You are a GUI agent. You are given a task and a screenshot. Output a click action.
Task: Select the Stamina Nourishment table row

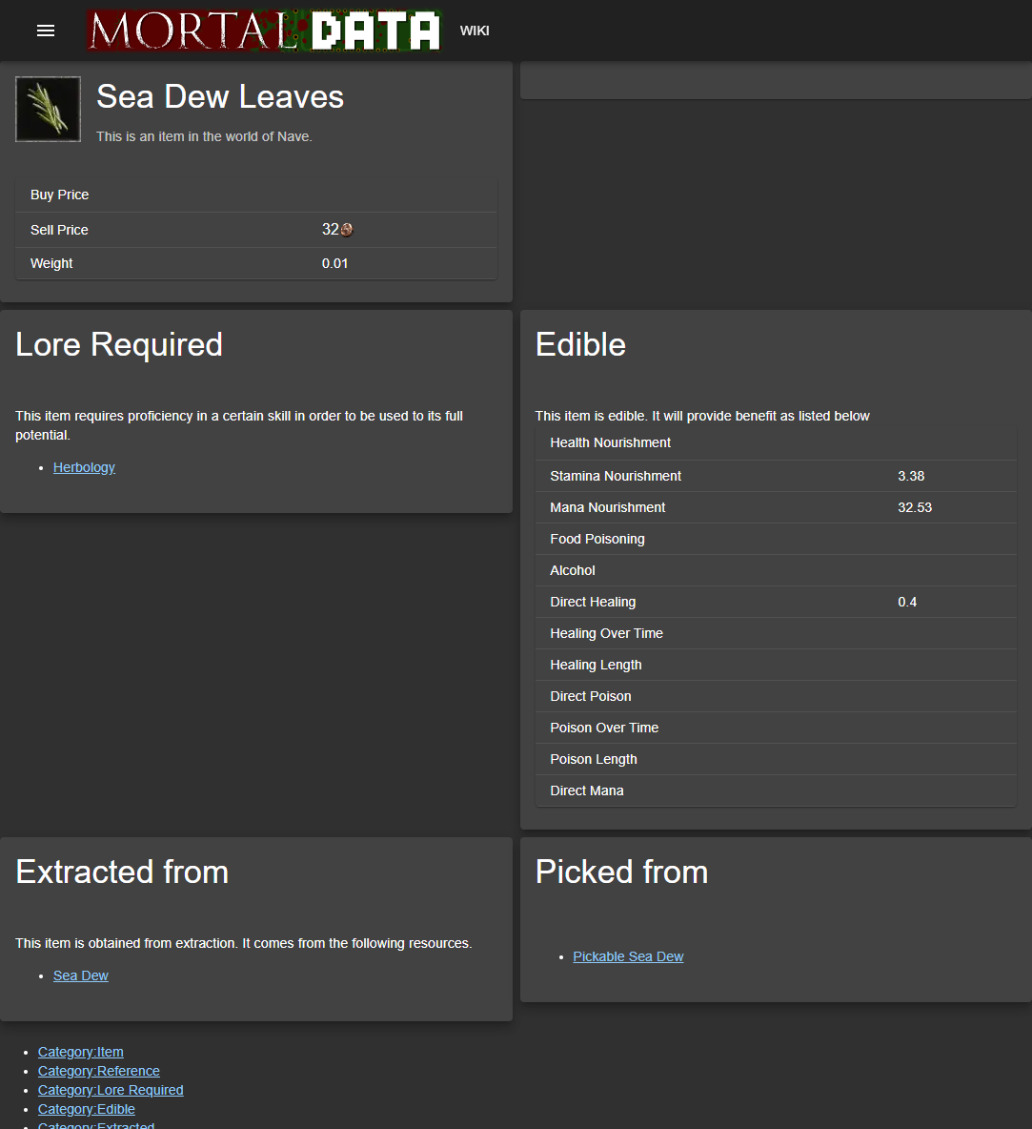(x=776, y=476)
